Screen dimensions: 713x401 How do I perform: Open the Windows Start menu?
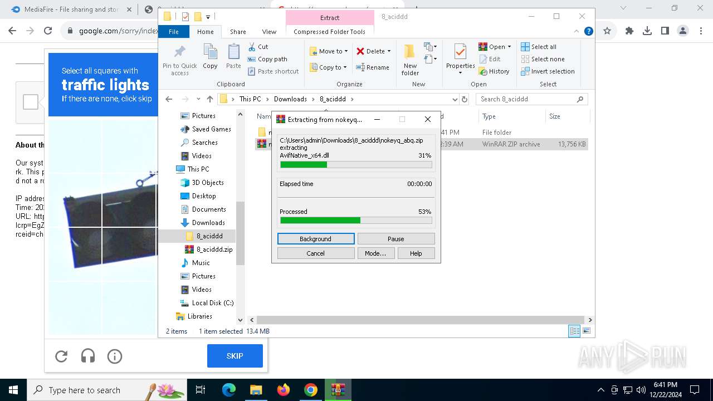tap(13, 390)
